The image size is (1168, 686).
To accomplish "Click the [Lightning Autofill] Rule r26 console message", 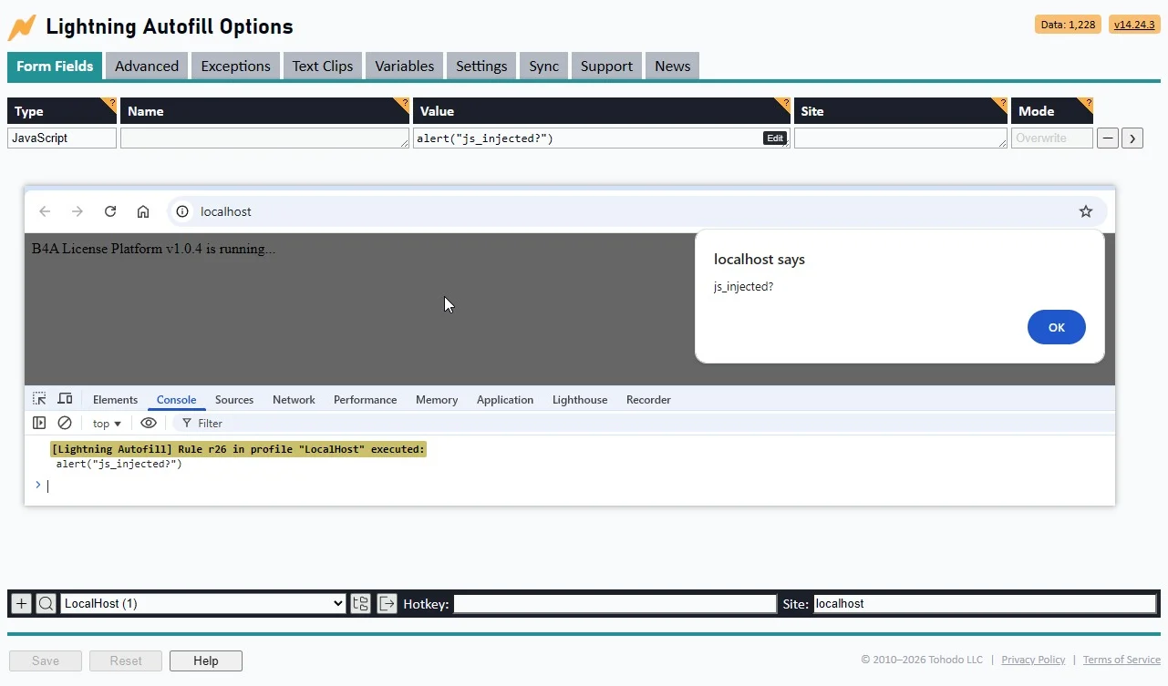I will (x=239, y=449).
